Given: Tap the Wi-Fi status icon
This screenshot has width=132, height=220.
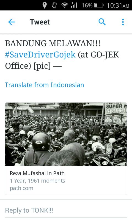Looking at the screenshot, I should (65, 5).
